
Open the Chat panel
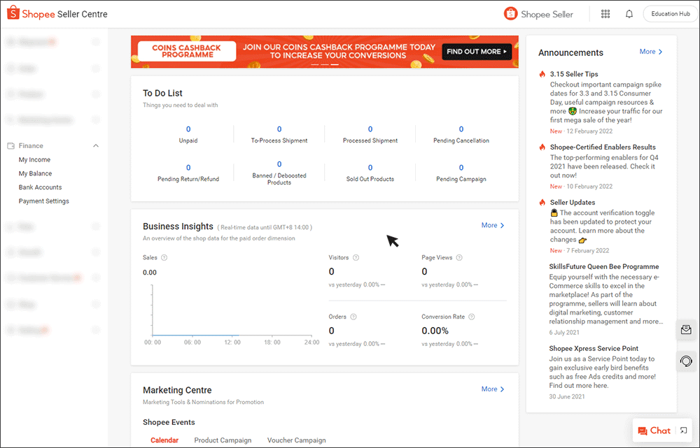point(657,431)
